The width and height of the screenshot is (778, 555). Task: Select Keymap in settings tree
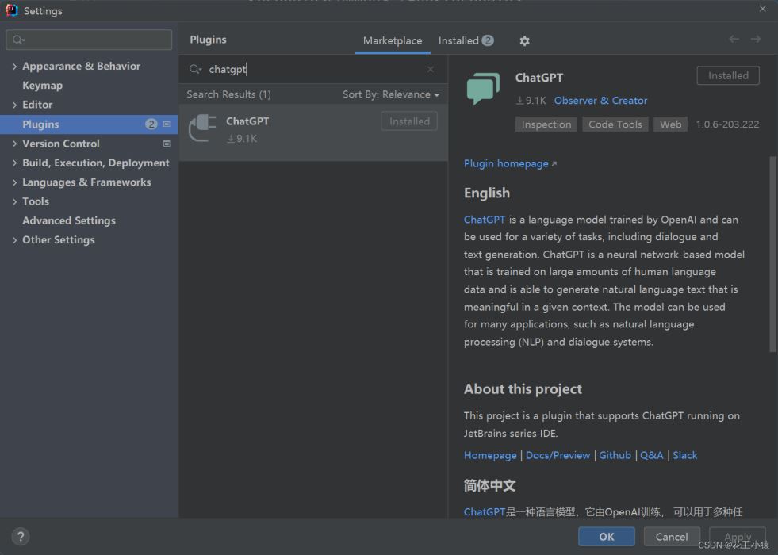[42, 86]
